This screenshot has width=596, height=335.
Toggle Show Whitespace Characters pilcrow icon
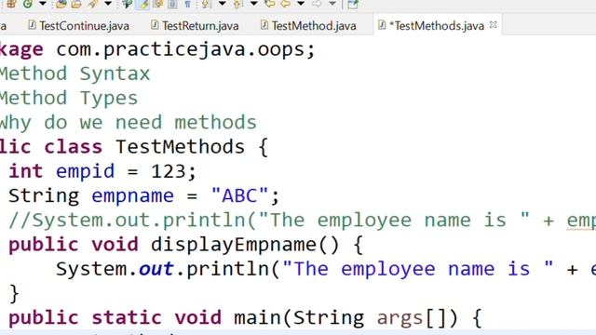(187, 4)
